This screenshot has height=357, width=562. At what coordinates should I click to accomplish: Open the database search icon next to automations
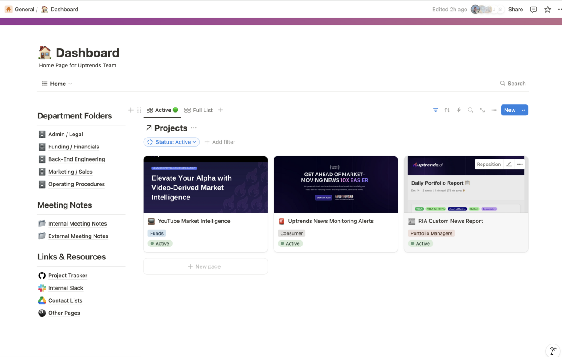pyautogui.click(x=470, y=110)
